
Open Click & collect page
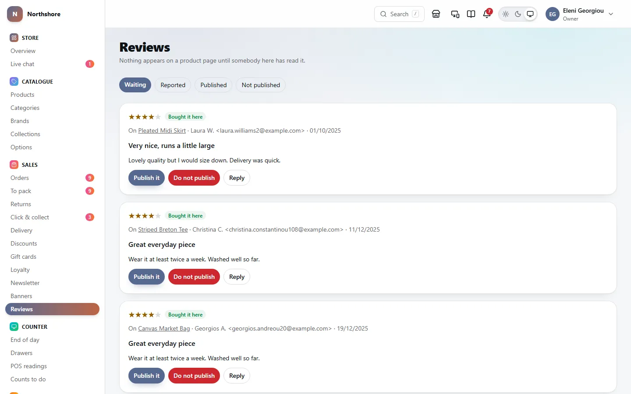(x=52, y=217)
